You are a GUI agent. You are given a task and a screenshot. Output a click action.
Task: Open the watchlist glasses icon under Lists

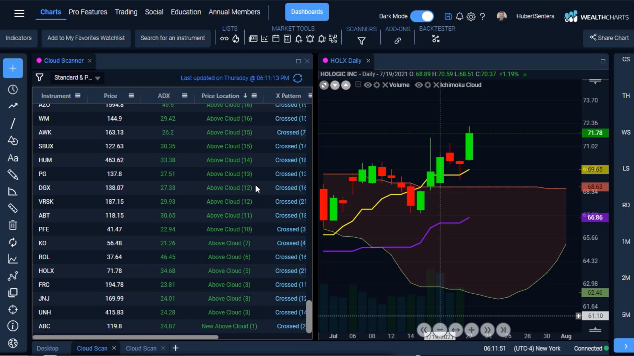click(x=224, y=39)
